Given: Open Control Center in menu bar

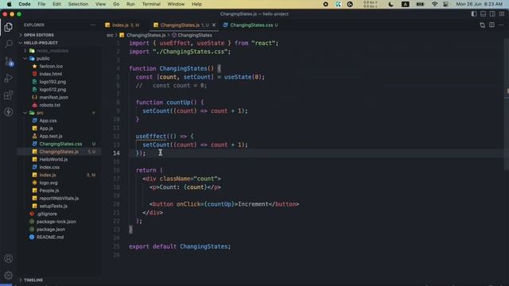Looking at the screenshot, I should point(446,4).
